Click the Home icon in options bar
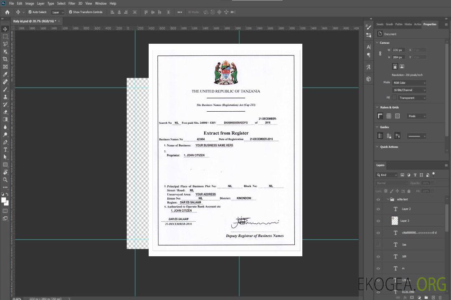Screen dimensions: 451x300 click(7, 12)
